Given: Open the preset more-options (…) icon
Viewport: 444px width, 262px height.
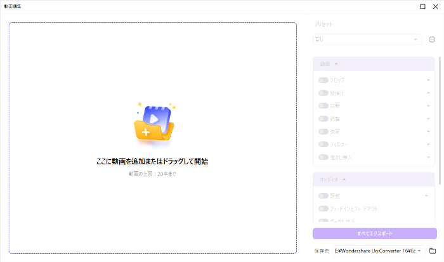Looking at the screenshot, I should [432, 39].
